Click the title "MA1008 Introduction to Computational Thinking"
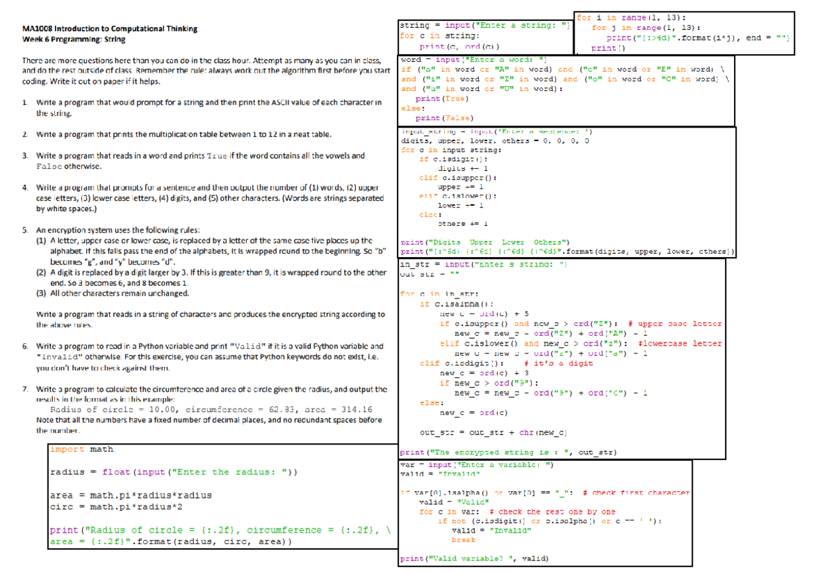 click(x=110, y=28)
